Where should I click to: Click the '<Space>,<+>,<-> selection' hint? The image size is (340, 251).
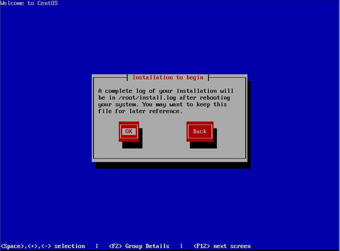click(x=43, y=246)
